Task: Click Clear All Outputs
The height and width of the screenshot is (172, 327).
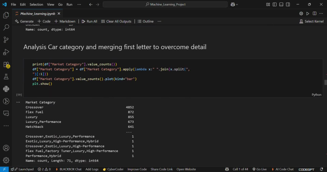Action: [x=116, y=21]
